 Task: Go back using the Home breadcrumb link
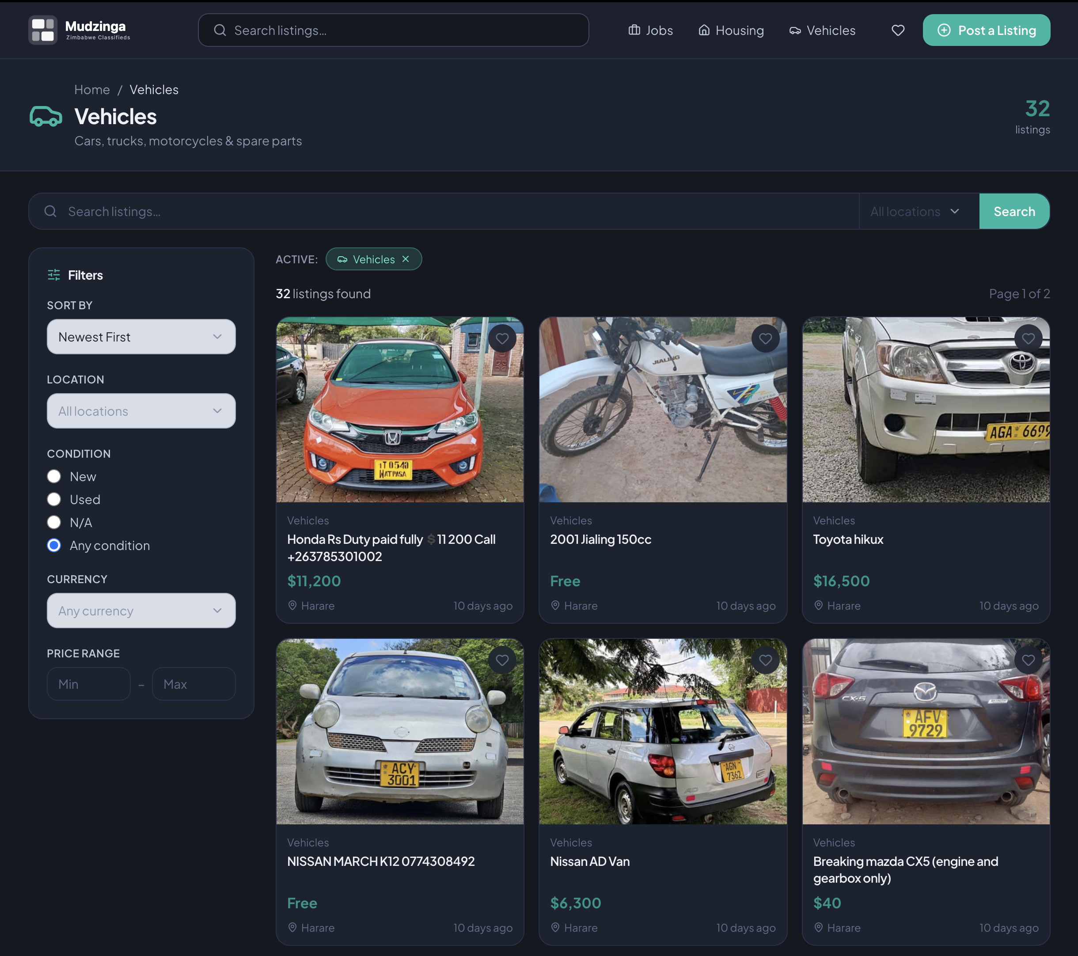[x=92, y=89]
